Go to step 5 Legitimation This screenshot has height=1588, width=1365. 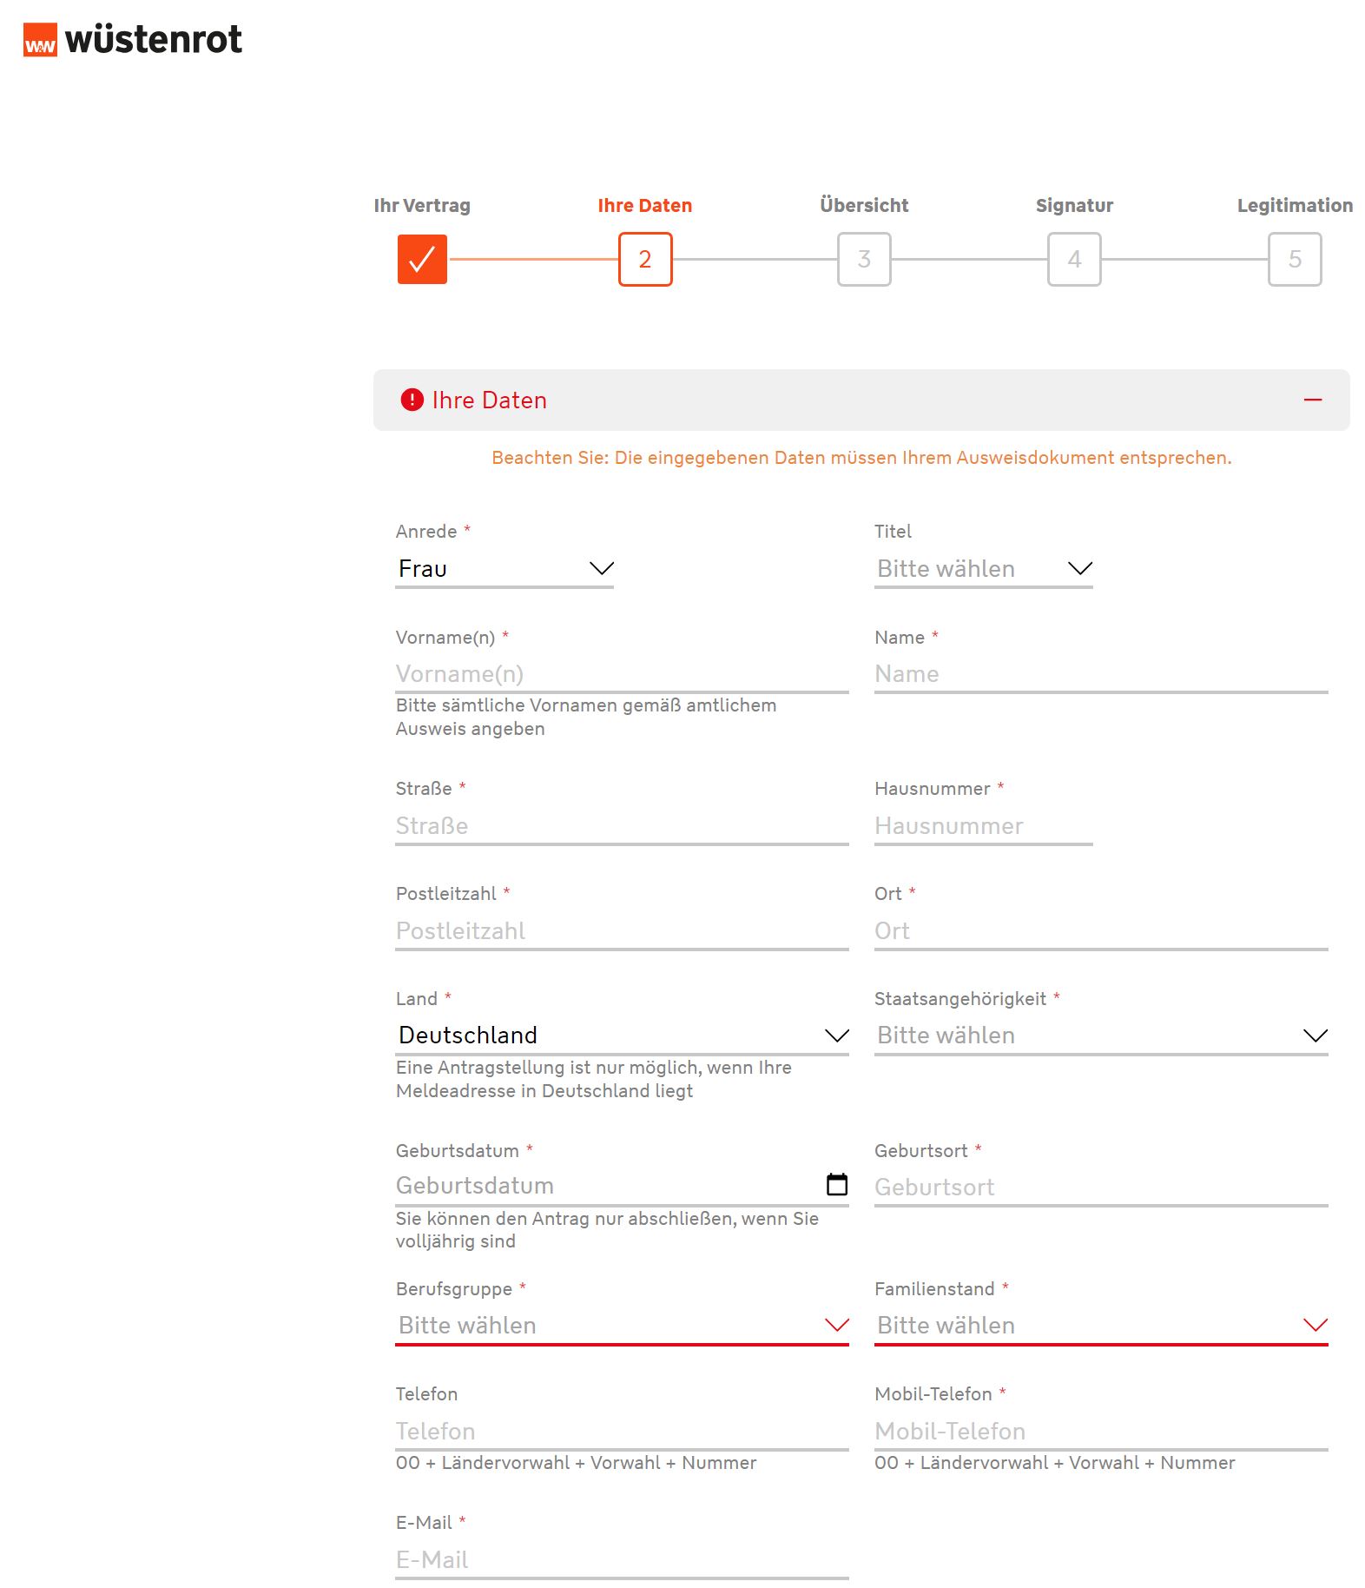coord(1295,259)
